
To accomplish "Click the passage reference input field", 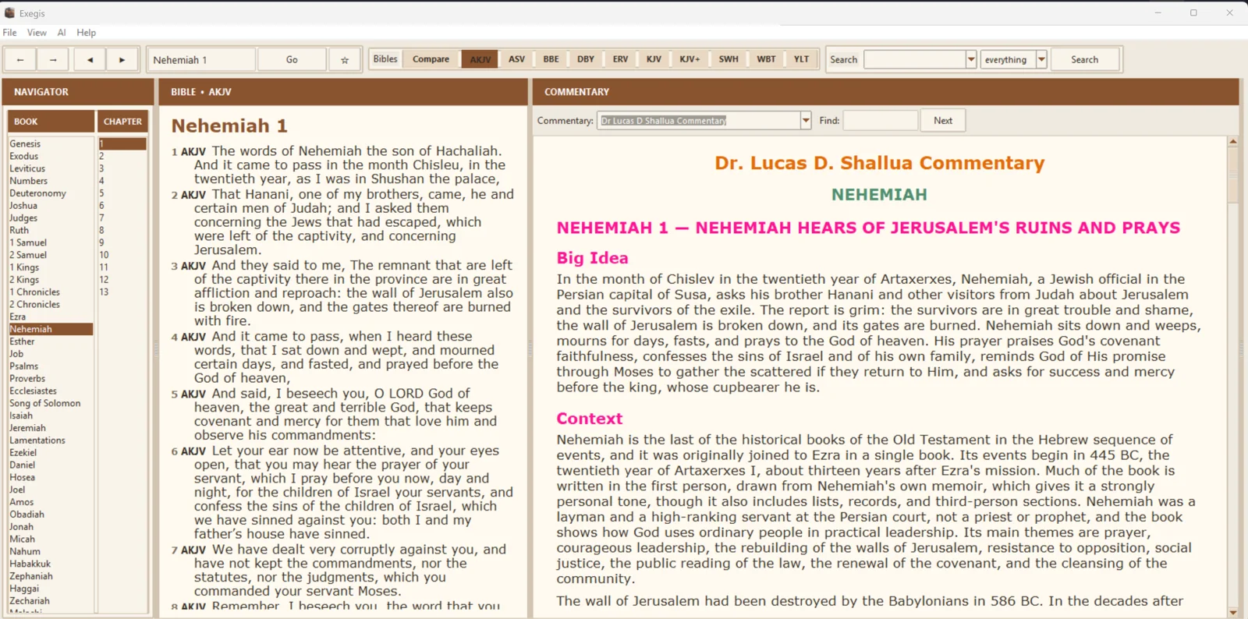I will [201, 59].
